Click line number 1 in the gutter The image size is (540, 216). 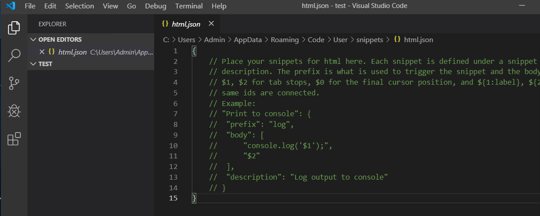[175, 51]
